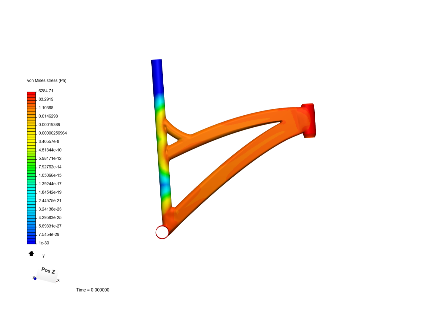Click the legend value 0.0146298
Screen dimensions: 434x326
tap(48, 116)
